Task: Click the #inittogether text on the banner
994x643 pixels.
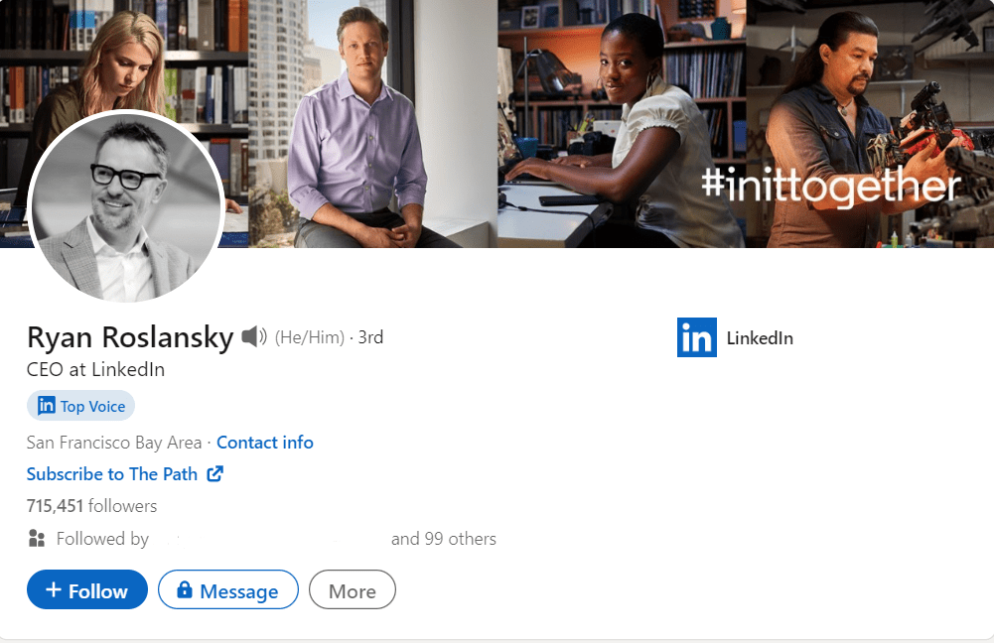Action: click(x=830, y=186)
